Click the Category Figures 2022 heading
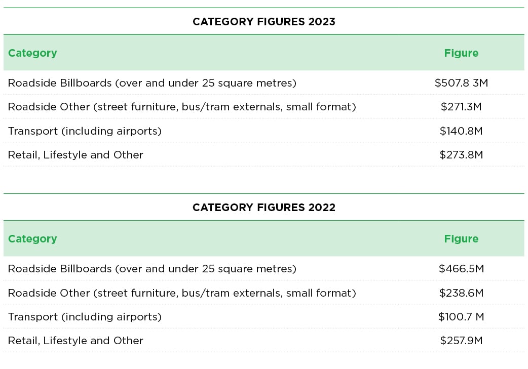Image resolution: width=528 pixels, height=369 pixels. point(264,207)
